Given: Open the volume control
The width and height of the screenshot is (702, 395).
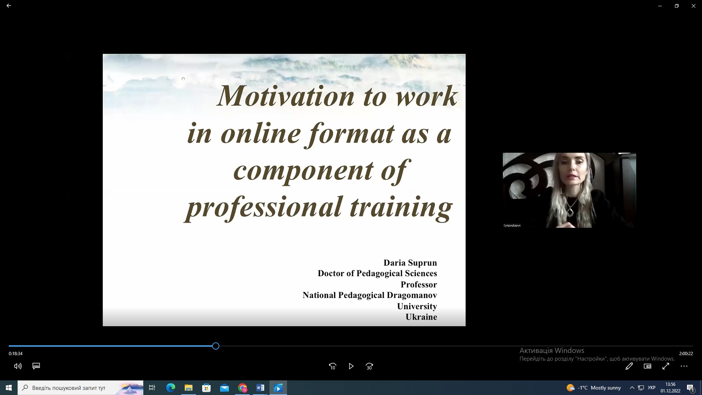Looking at the screenshot, I should (x=18, y=366).
